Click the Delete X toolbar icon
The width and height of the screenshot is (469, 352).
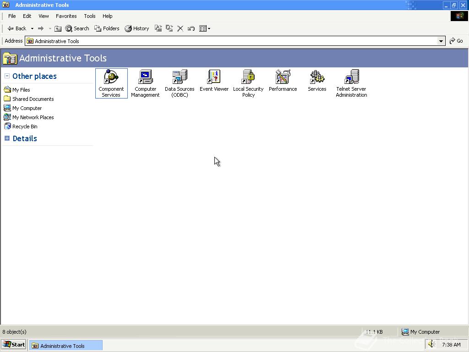[180, 28]
